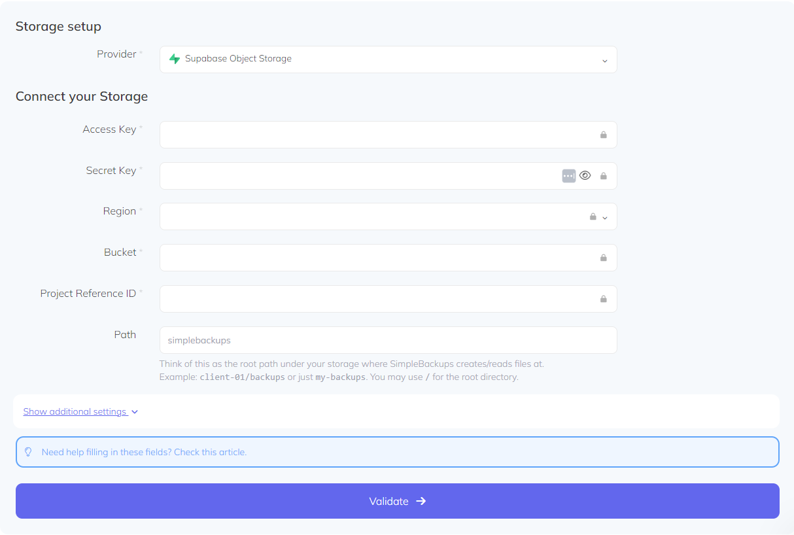Image resolution: width=794 pixels, height=535 pixels.
Task: Click the lock icon in Access Key field
Action: (603, 134)
